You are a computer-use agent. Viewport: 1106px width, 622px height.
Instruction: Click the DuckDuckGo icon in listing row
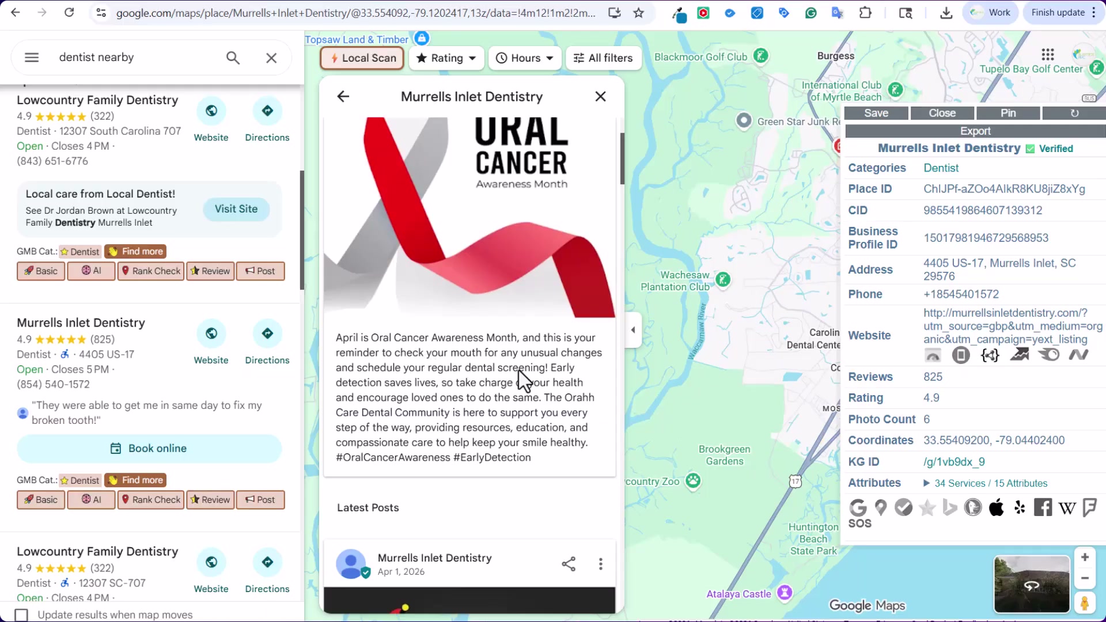click(x=973, y=507)
